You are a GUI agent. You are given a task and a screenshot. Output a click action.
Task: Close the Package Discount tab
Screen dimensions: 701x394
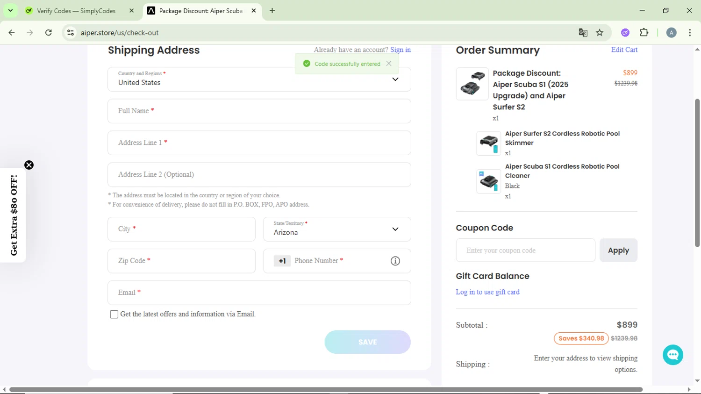(254, 10)
